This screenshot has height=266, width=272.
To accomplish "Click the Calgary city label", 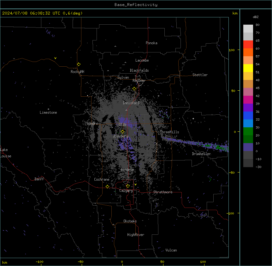I will coord(126,190).
